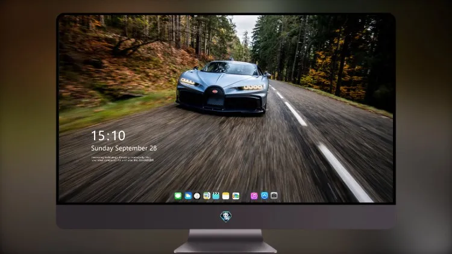Launch the blue App Store icon

(265, 196)
